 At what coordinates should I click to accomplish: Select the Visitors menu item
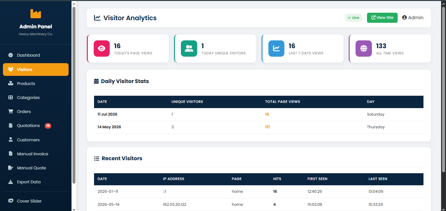click(x=36, y=69)
